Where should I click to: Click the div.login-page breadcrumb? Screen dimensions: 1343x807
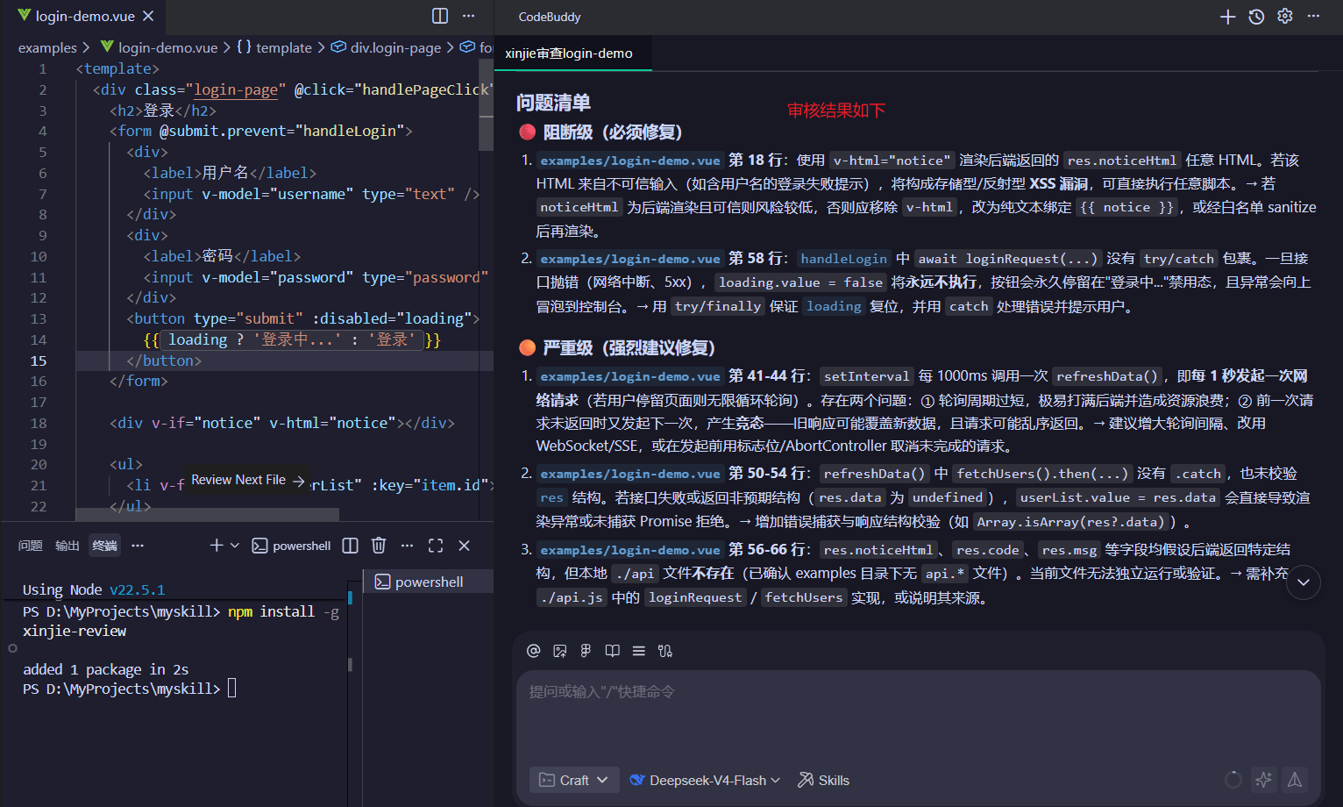387,47
